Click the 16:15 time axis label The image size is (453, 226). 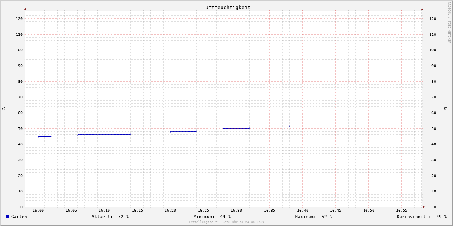137,211
